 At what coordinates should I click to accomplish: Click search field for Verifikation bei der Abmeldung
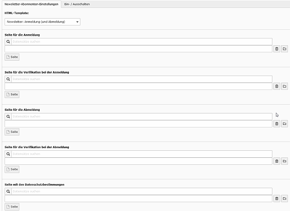pos(141,154)
